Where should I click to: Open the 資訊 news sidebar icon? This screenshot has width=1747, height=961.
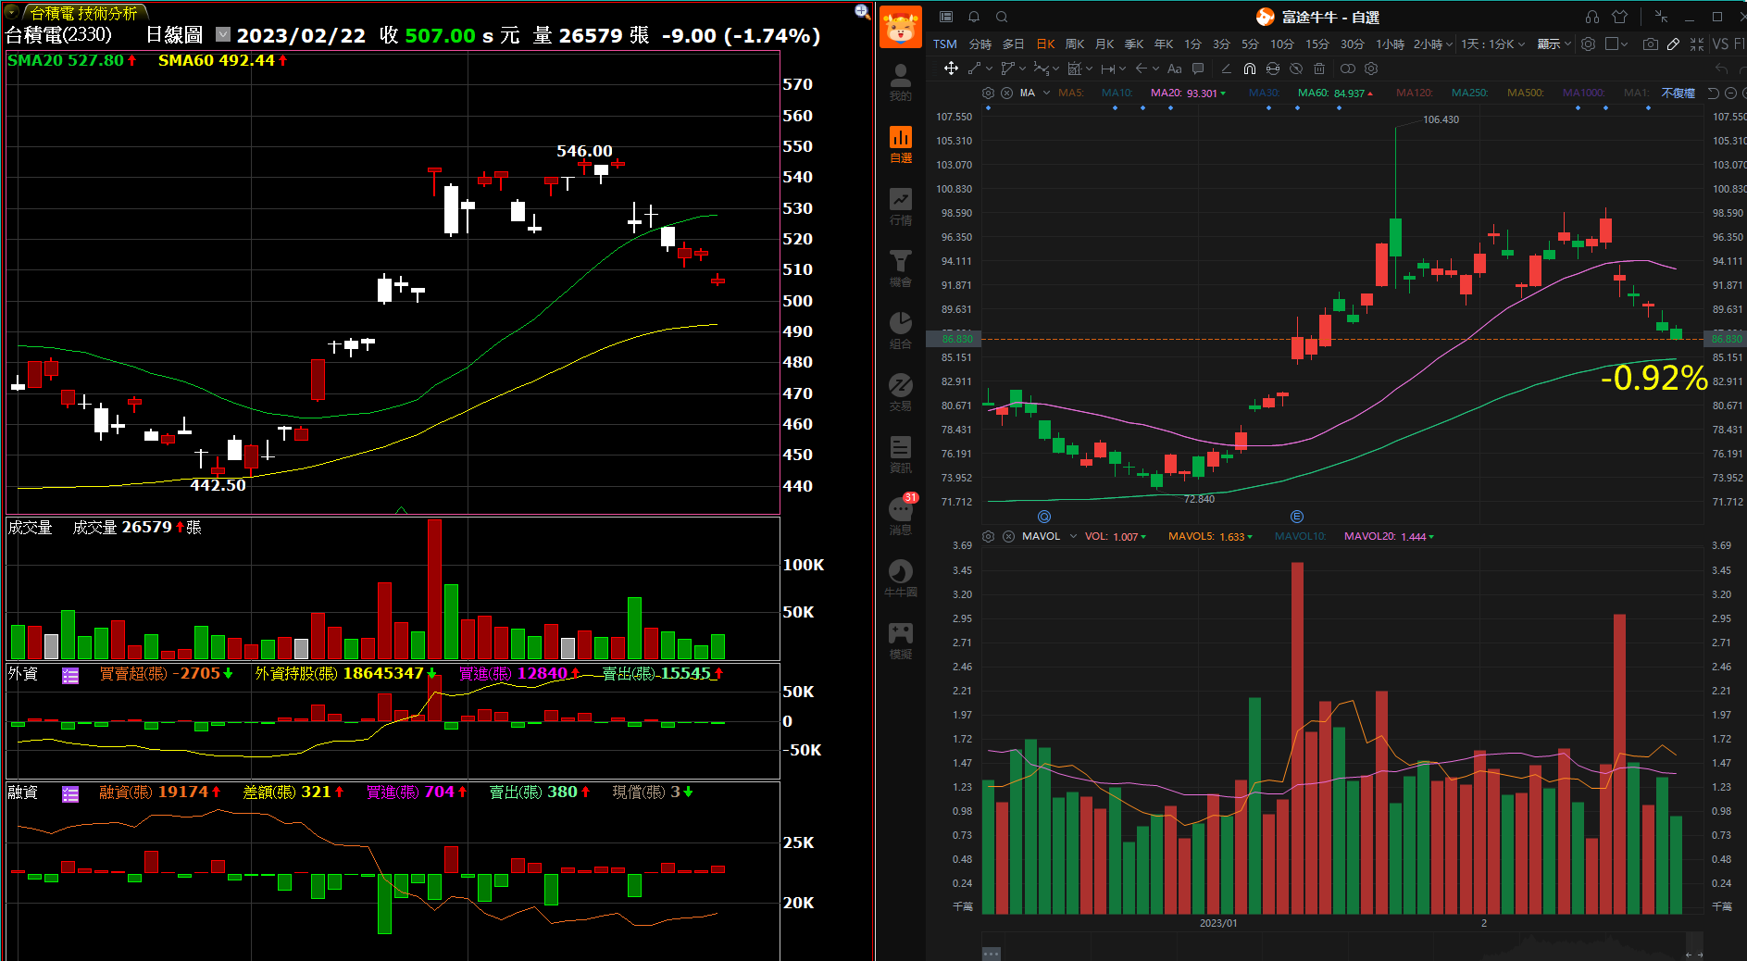point(901,454)
